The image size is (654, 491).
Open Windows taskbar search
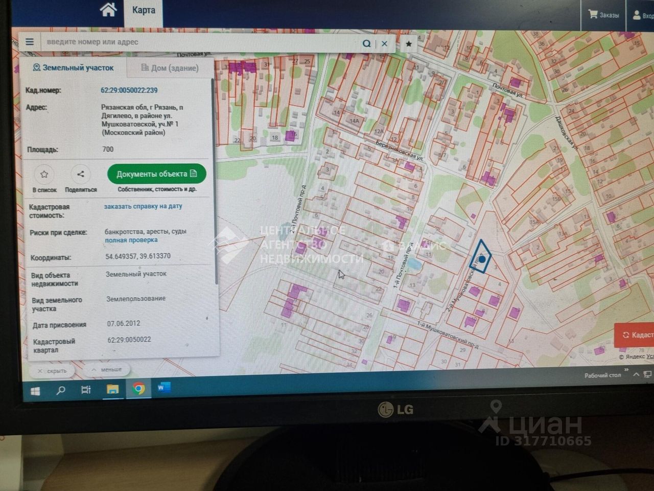[x=61, y=391]
